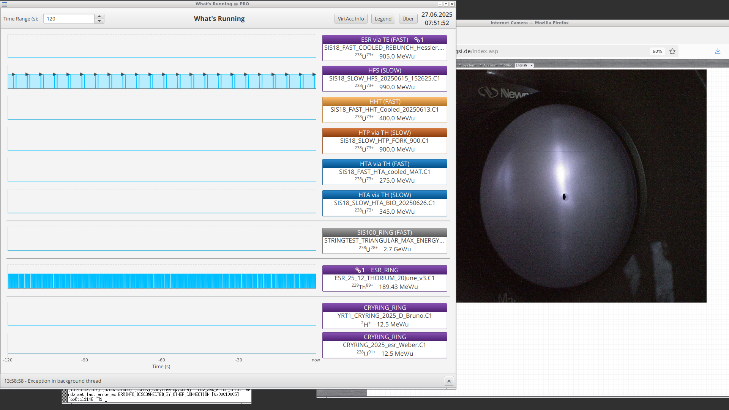This screenshot has width=729, height=410.
Task: Select the HHT (FAST) chain header
Action: point(385,101)
